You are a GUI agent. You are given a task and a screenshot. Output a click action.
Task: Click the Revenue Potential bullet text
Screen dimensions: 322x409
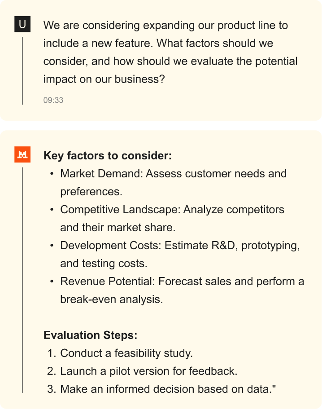182,281
